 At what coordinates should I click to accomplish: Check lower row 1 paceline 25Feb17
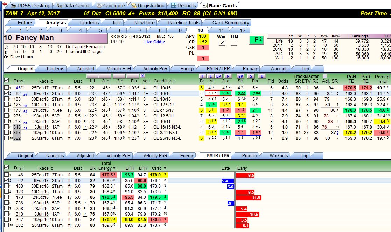point(7,175)
